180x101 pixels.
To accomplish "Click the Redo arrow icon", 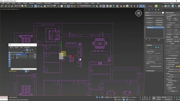I will point(2,6).
